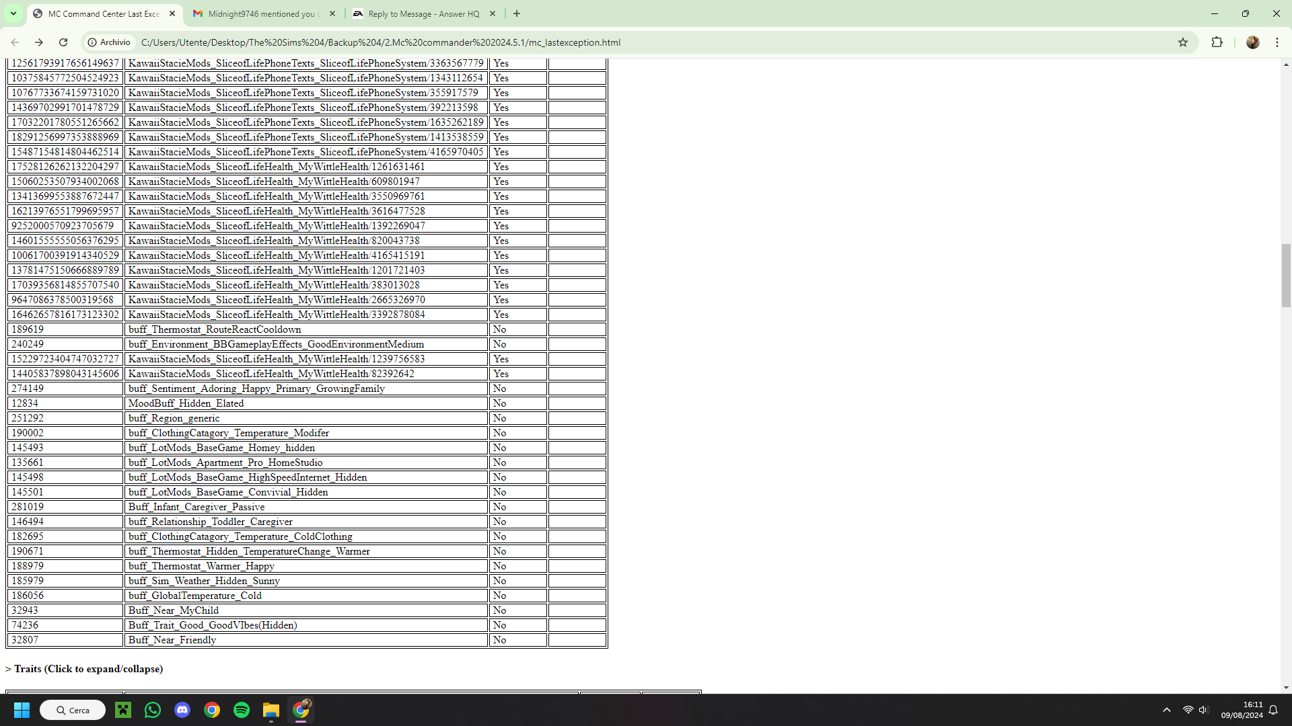The width and height of the screenshot is (1292, 726).
Task: Expand the Traits section in the report
Action: click(x=84, y=669)
